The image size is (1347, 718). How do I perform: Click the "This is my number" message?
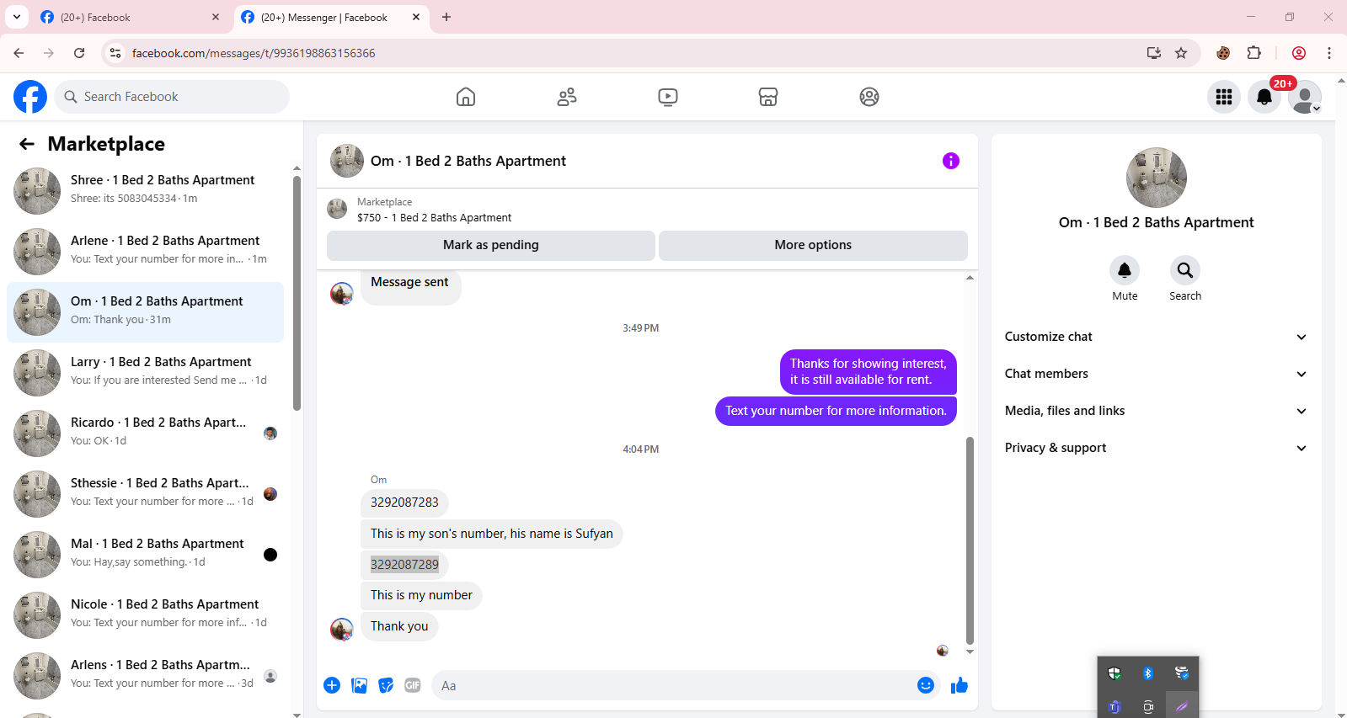coord(421,595)
